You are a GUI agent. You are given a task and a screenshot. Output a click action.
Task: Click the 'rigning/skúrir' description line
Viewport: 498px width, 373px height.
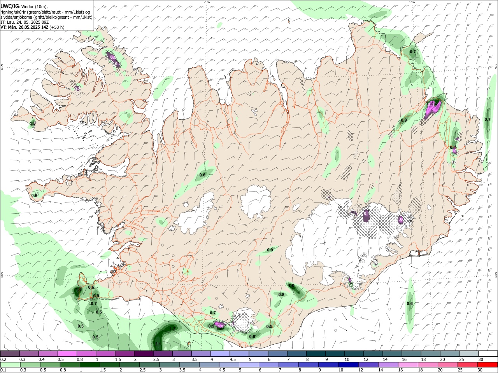(45, 12)
